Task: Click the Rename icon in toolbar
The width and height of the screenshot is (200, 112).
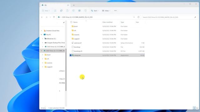Action: (73, 11)
